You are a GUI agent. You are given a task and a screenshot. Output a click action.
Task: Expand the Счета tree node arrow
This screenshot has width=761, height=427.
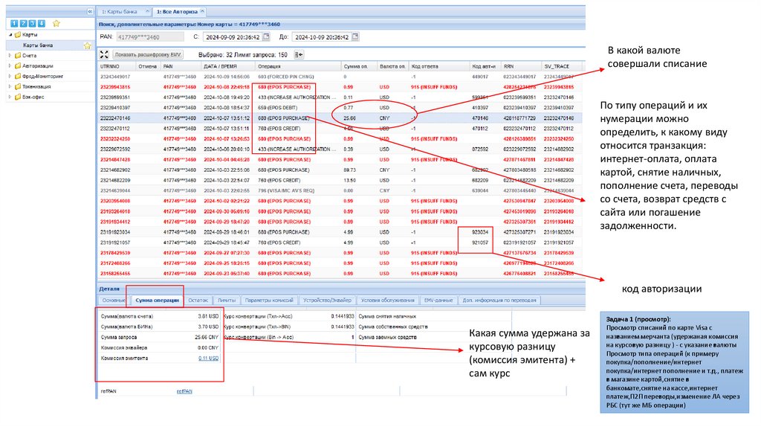point(10,56)
